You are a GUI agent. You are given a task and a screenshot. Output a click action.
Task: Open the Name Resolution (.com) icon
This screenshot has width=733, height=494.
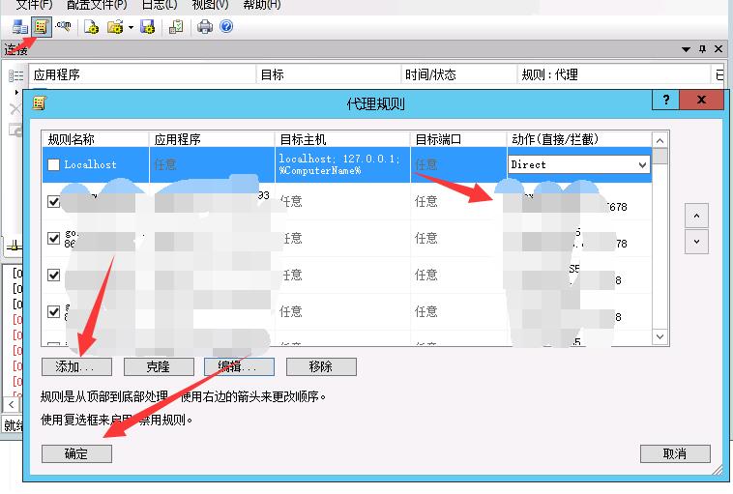(x=65, y=27)
